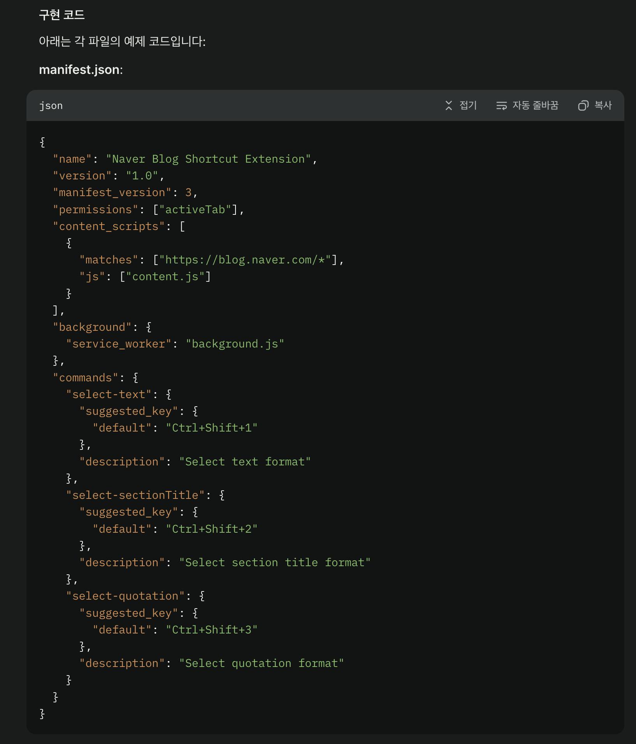Click the word-wrap icon beside 자동 줄바꿈

tap(501, 105)
